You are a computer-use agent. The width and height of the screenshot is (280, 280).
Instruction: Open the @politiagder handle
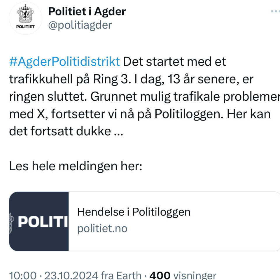[80, 25]
